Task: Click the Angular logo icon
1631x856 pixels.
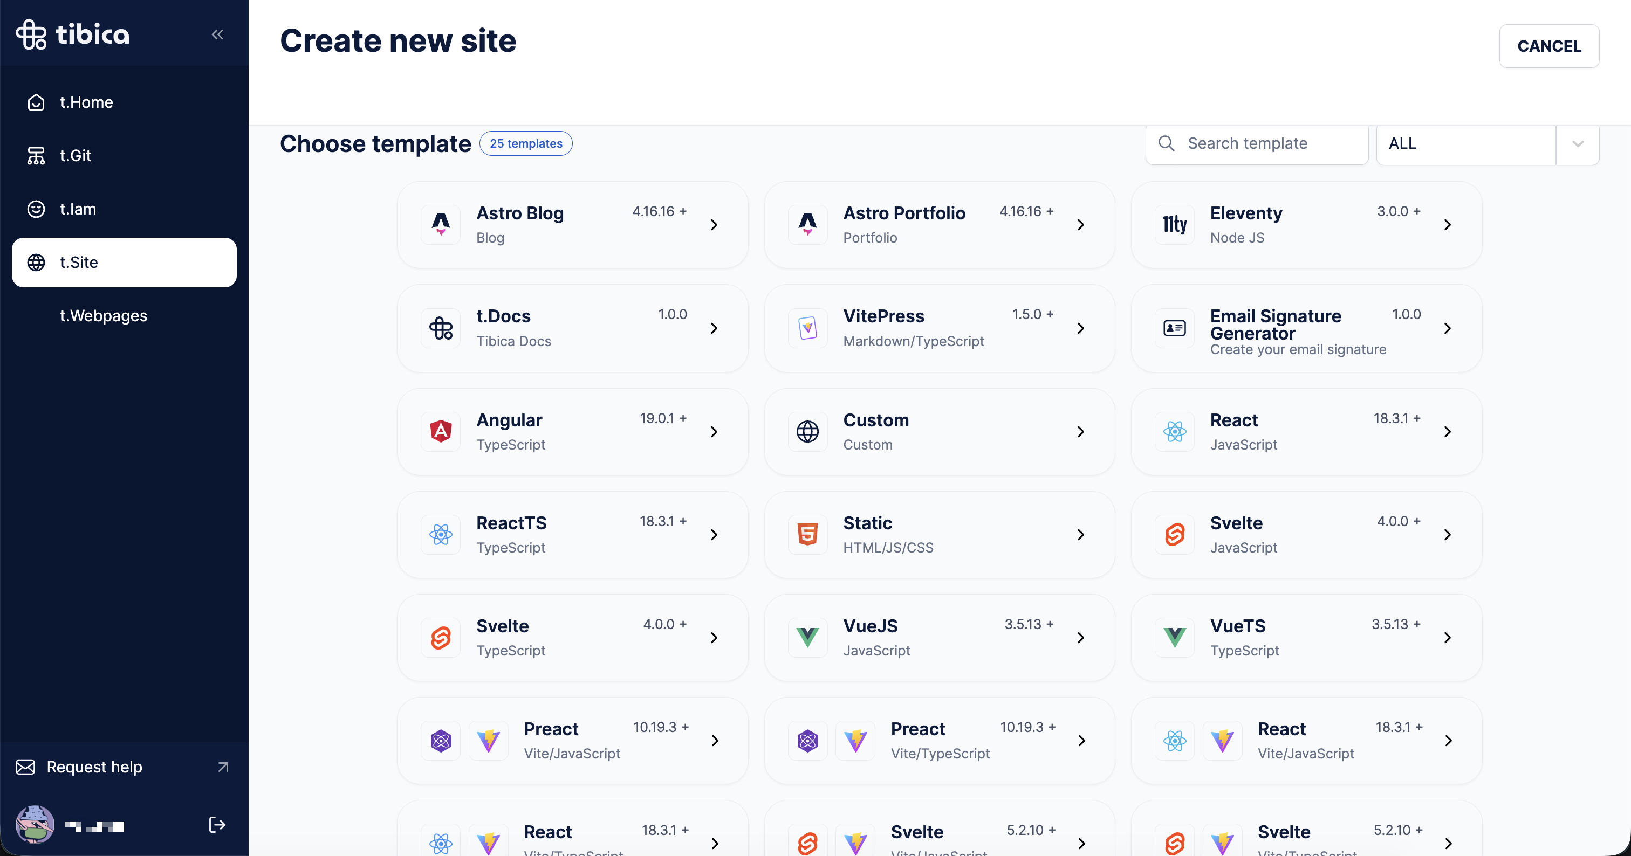Action: tap(441, 431)
